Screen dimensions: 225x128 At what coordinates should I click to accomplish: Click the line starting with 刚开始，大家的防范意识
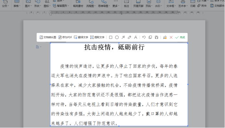[x=114, y=95]
